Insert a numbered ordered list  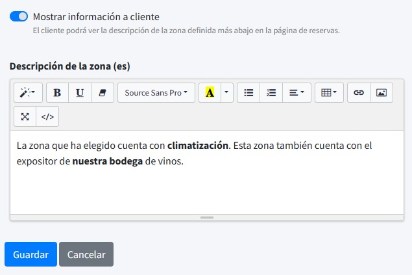coord(271,93)
